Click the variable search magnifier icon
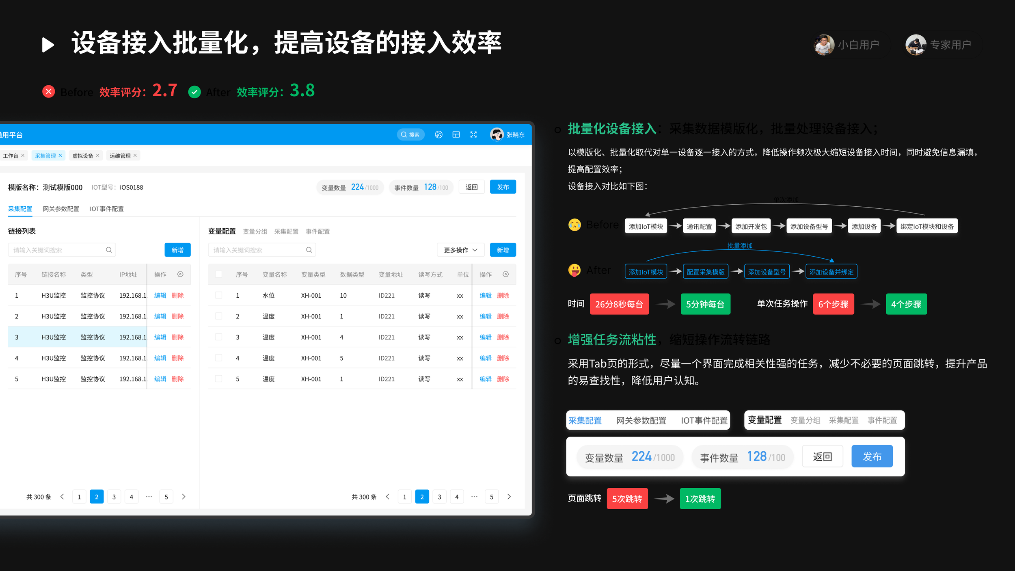Viewport: 1015px width, 571px height. coord(309,250)
